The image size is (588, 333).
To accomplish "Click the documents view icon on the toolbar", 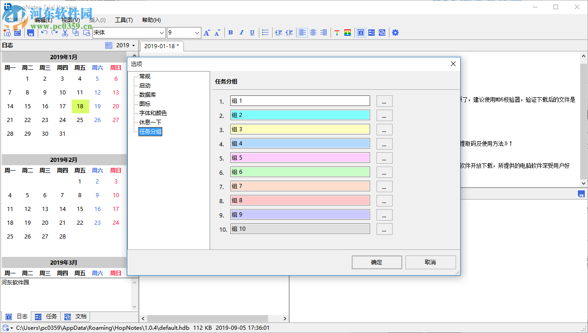I will pyautogui.click(x=382, y=33).
